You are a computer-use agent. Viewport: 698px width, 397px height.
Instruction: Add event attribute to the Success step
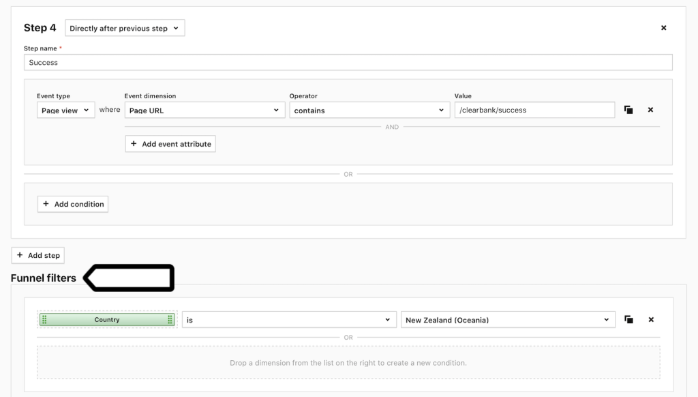coord(170,143)
